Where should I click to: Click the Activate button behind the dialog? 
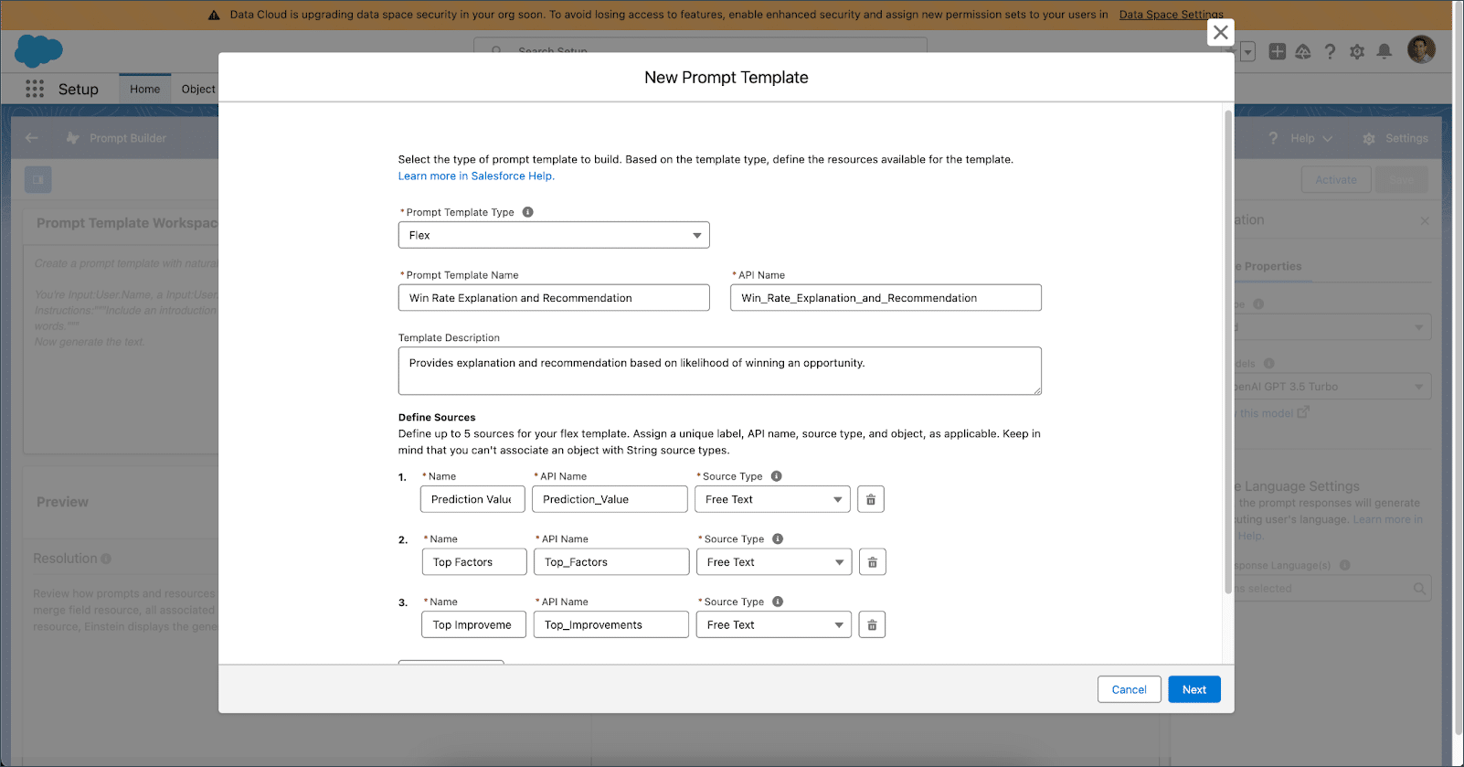click(1336, 180)
